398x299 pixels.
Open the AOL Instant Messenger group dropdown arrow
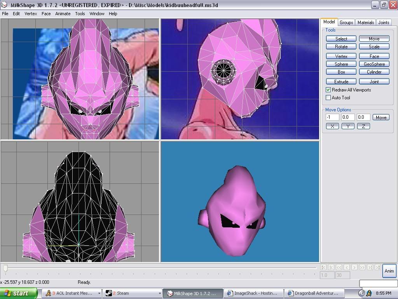click(99, 293)
